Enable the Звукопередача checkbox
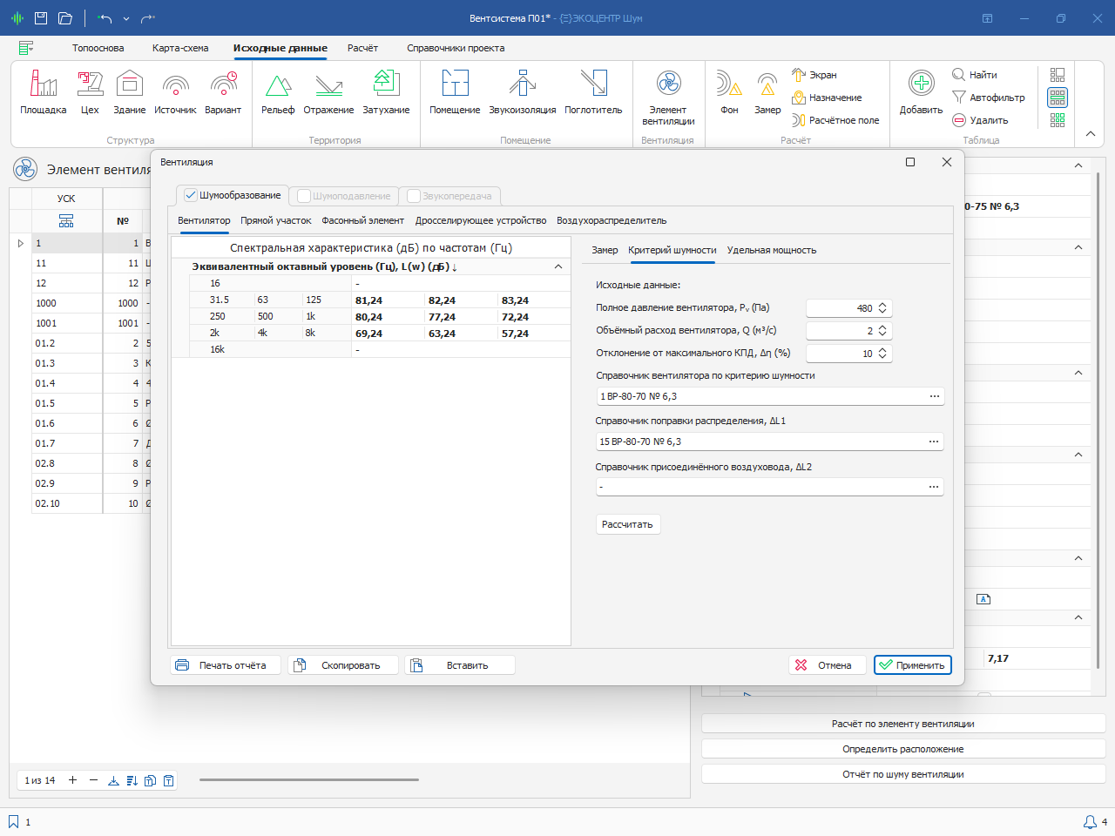The image size is (1115, 836). [414, 196]
